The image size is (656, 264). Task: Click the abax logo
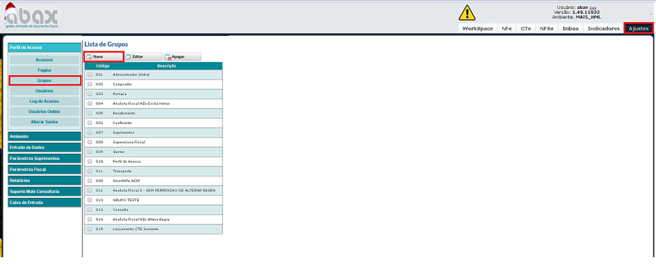pyautogui.click(x=32, y=15)
